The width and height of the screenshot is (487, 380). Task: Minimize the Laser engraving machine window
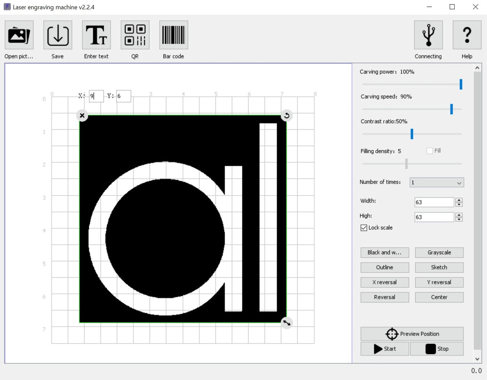click(429, 7)
